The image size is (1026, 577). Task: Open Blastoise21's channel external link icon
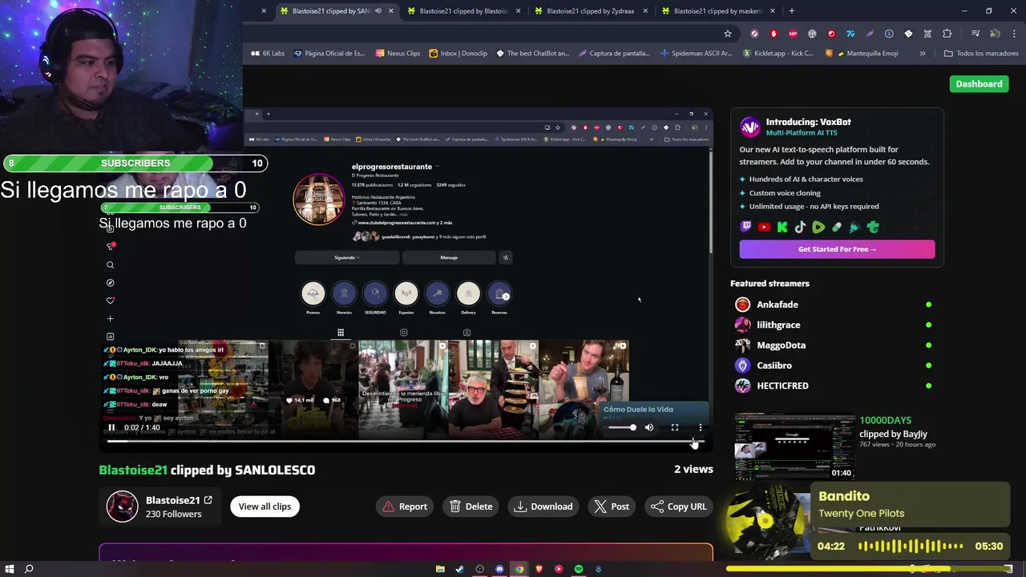click(208, 500)
